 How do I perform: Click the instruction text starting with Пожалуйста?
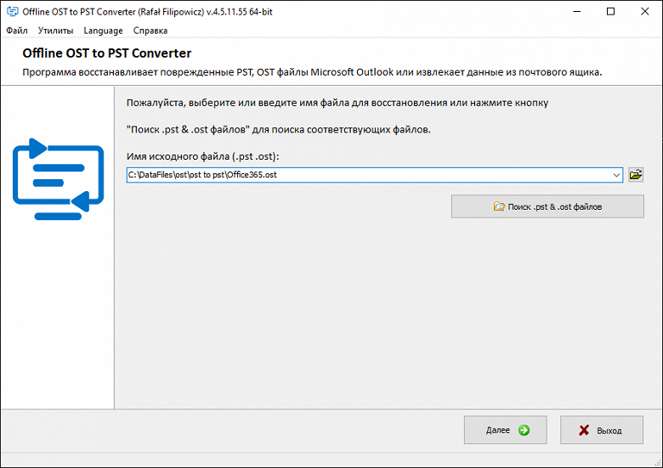(x=337, y=103)
